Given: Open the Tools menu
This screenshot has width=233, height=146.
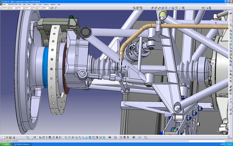Looking at the screenshot, I should pos(40,4).
